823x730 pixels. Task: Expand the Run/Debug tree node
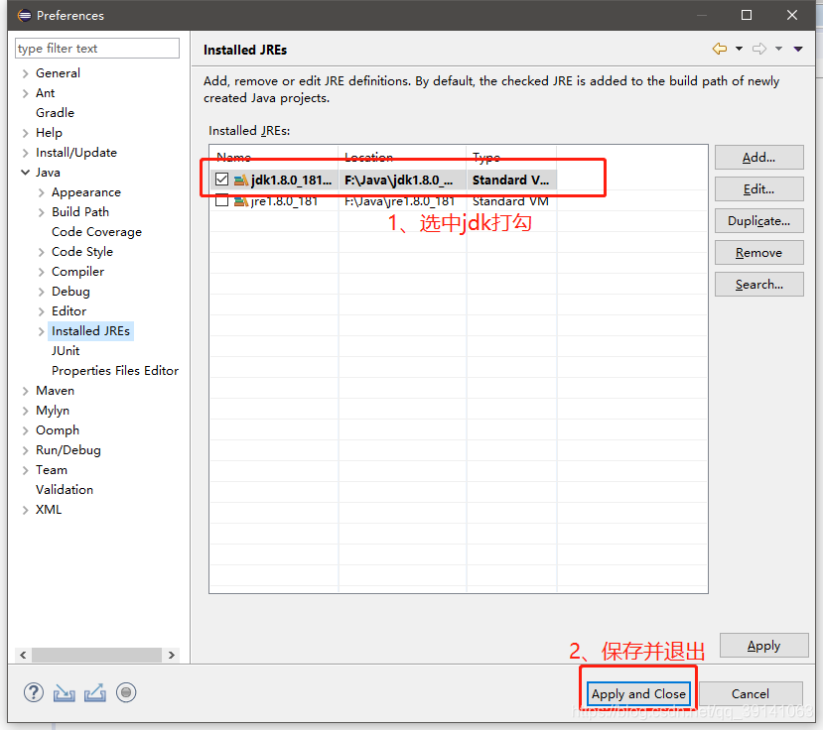click(x=25, y=450)
